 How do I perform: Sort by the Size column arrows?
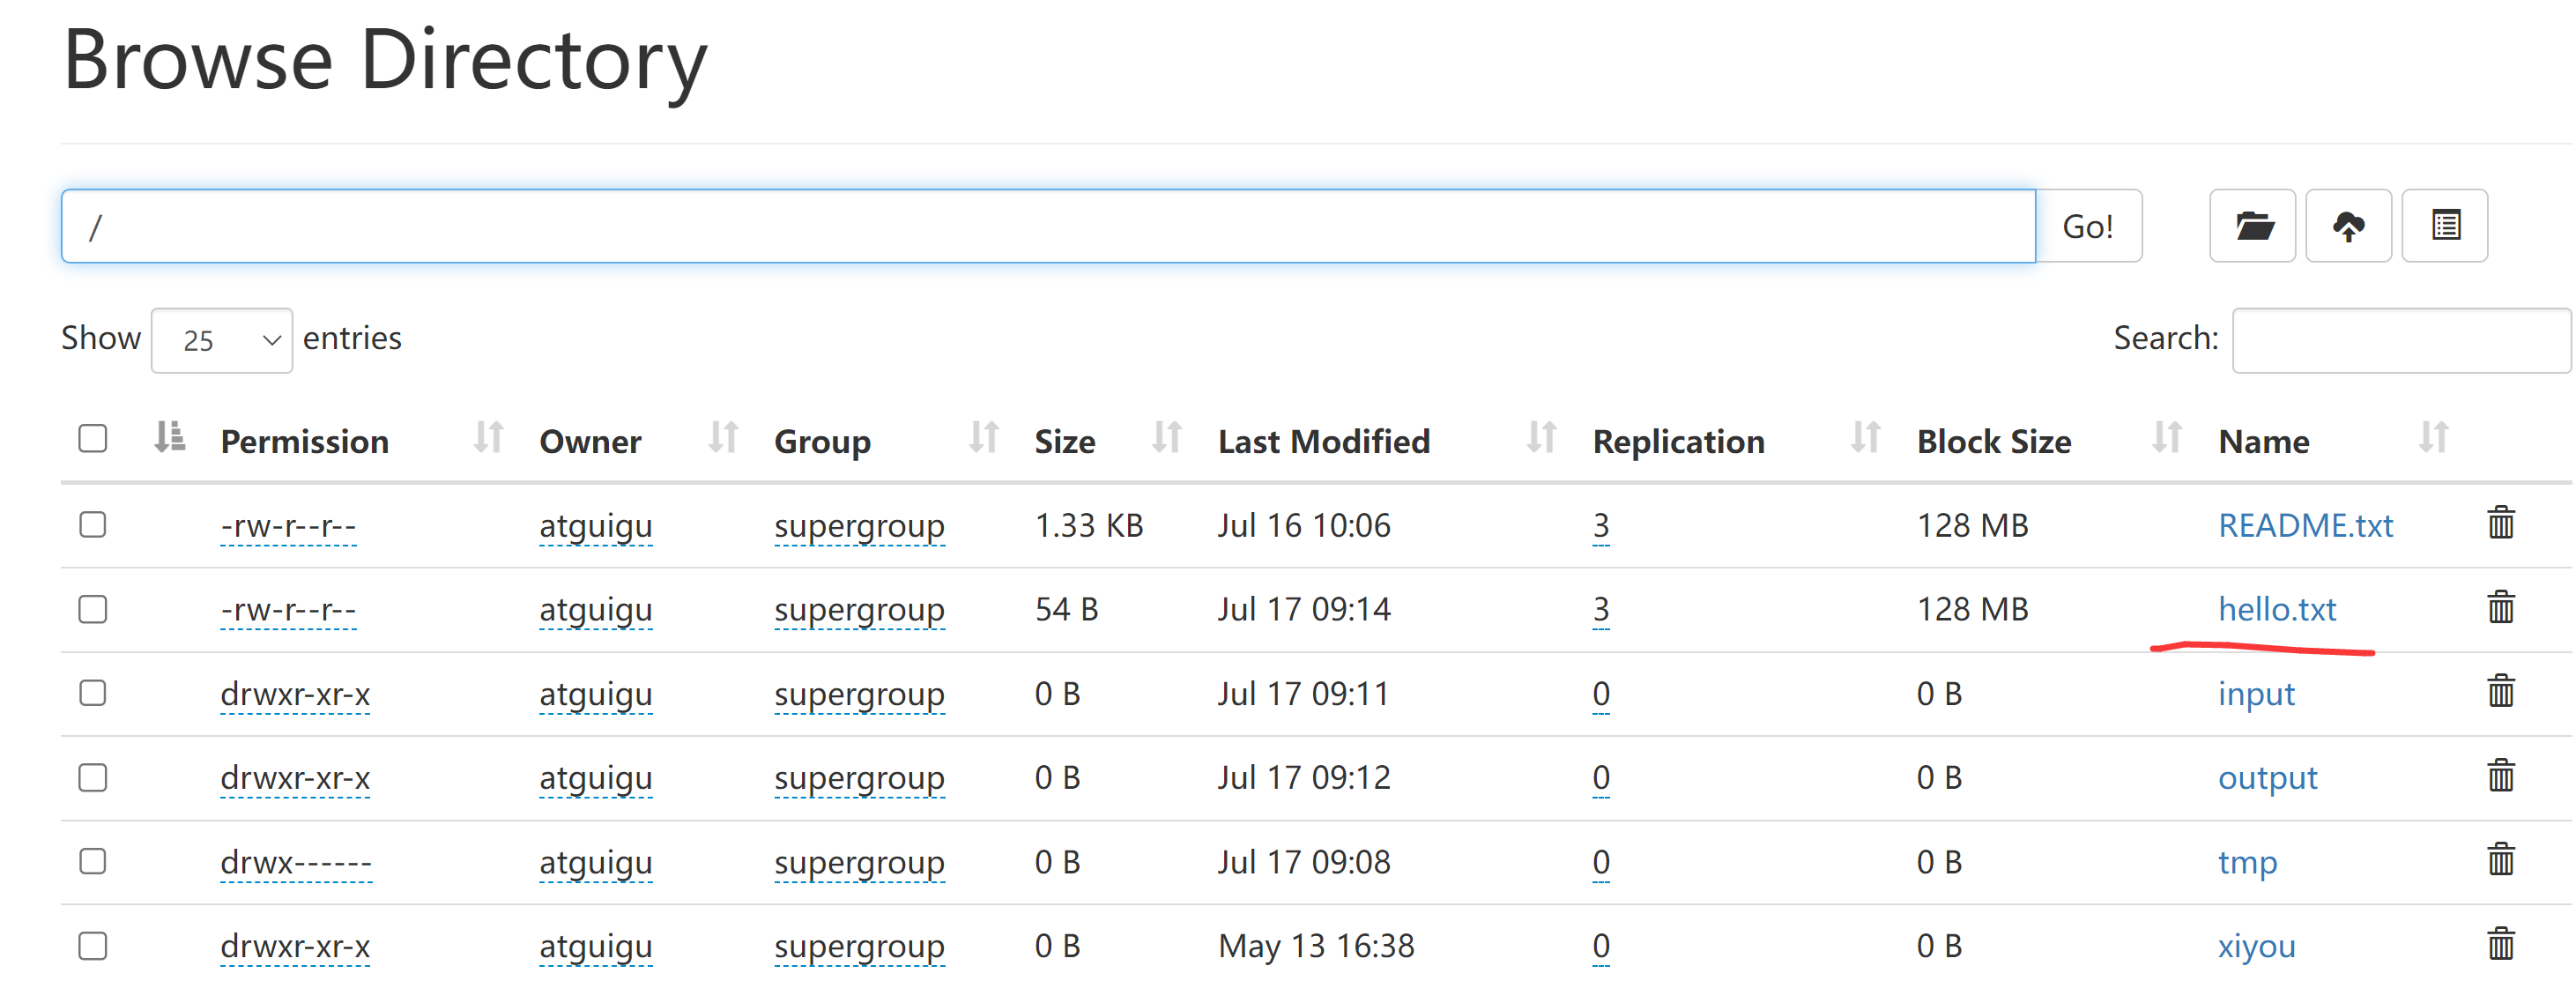[1167, 438]
